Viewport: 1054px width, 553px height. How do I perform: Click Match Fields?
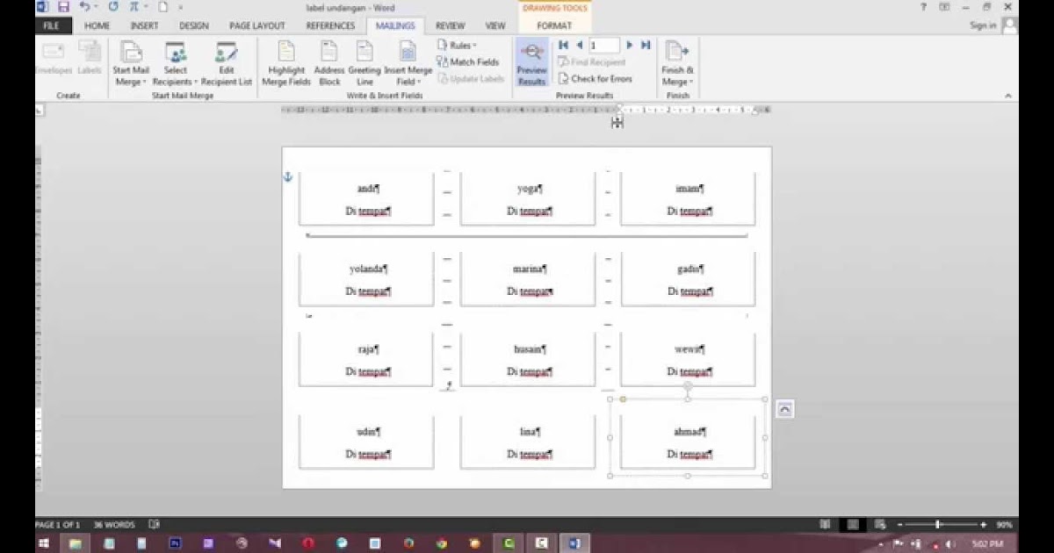click(x=467, y=62)
